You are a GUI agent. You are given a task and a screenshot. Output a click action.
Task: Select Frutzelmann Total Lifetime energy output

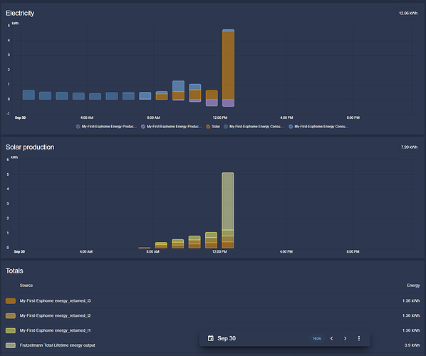213,345
